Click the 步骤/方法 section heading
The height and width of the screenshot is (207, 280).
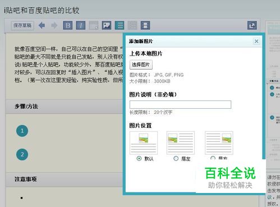pyautogui.click(x=26, y=107)
